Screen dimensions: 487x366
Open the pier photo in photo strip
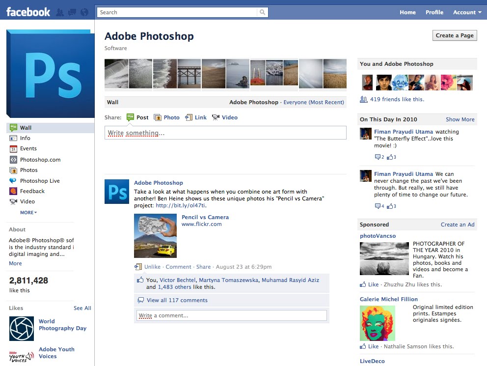click(x=189, y=74)
